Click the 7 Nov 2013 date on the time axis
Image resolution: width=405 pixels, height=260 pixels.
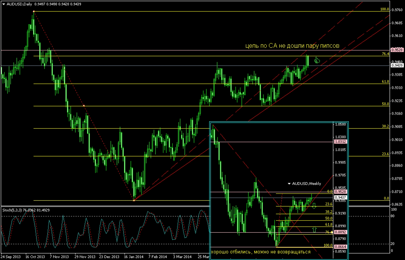[59, 257]
